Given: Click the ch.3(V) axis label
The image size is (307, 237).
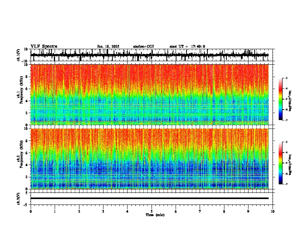Looking at the screenshot, I should 19,199.
